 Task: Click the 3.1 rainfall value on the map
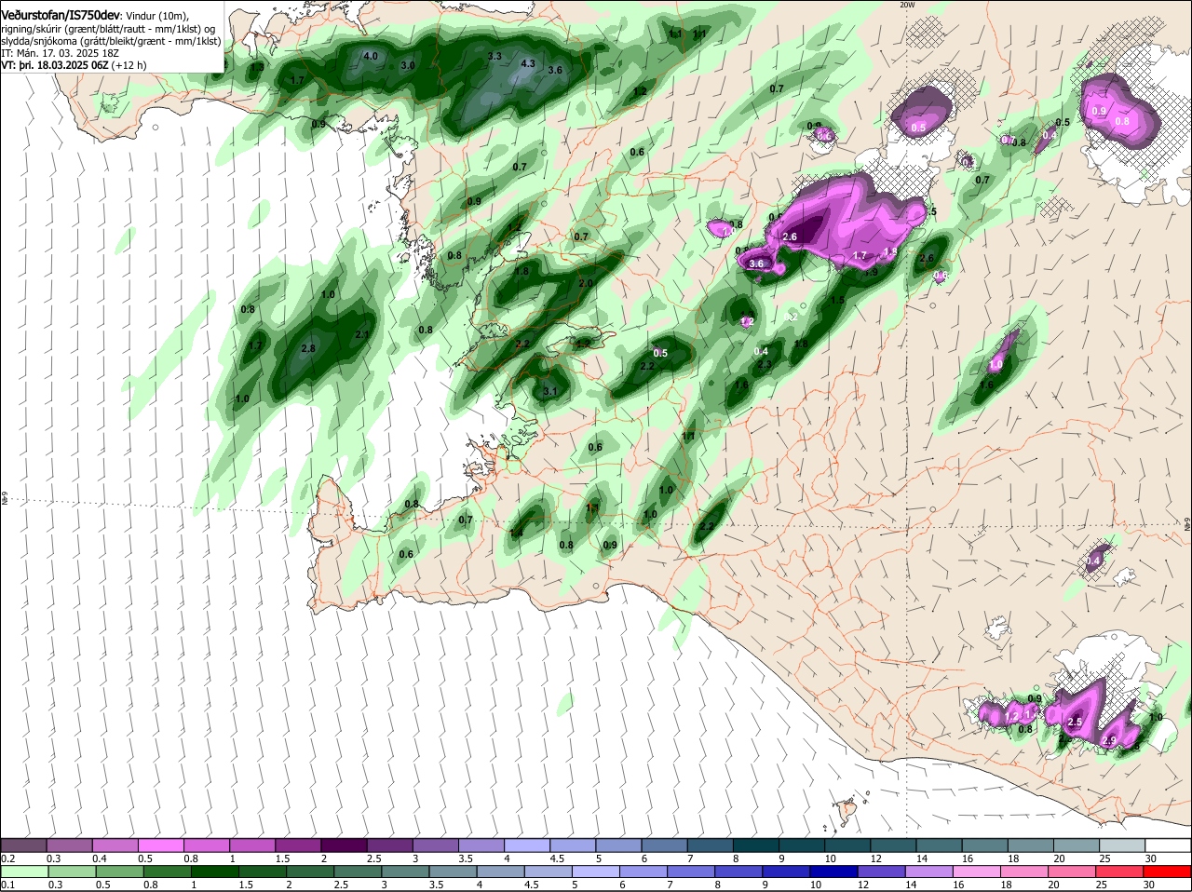tap(549, 392)
